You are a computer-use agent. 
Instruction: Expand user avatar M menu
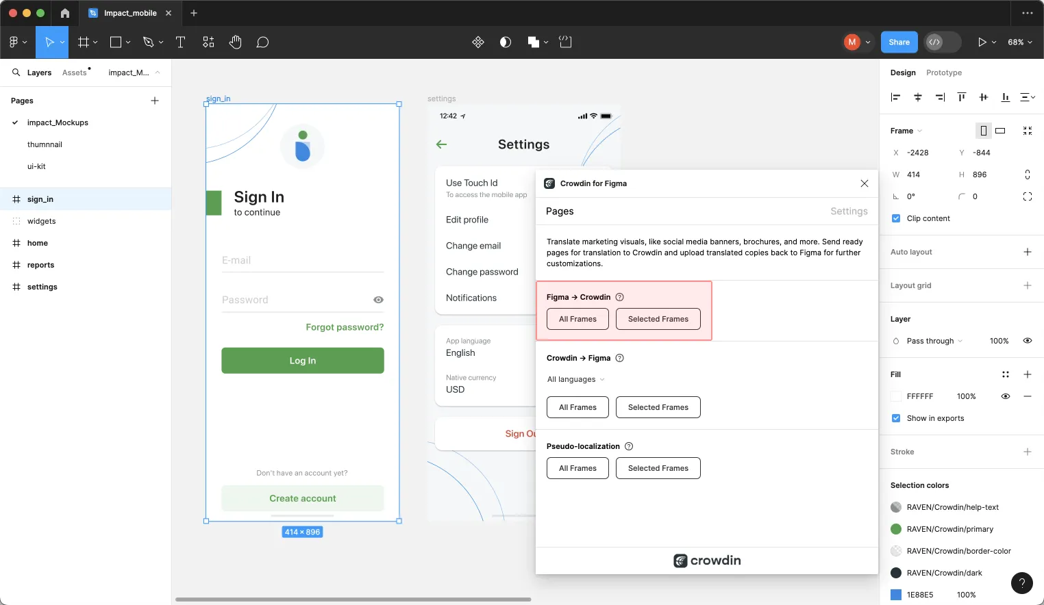click(868, 42)
